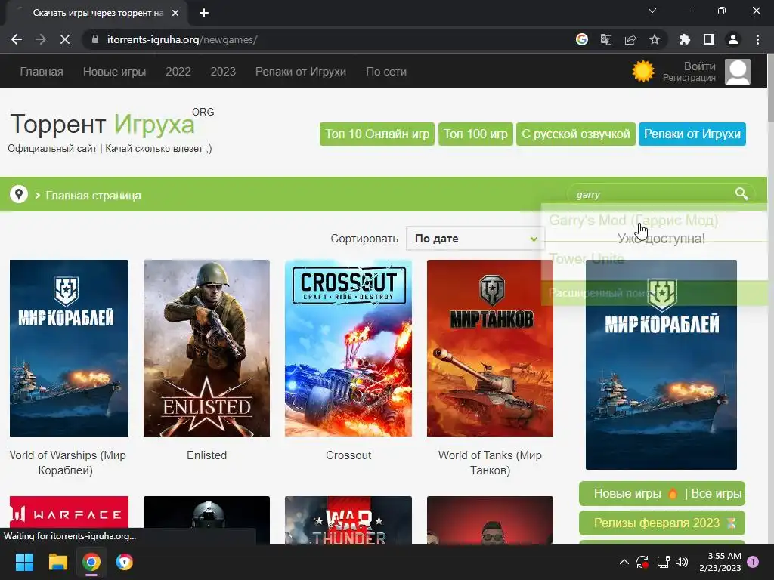
Task: Click the Chrome taskbar icon
Action: click(x=91, y=562)
